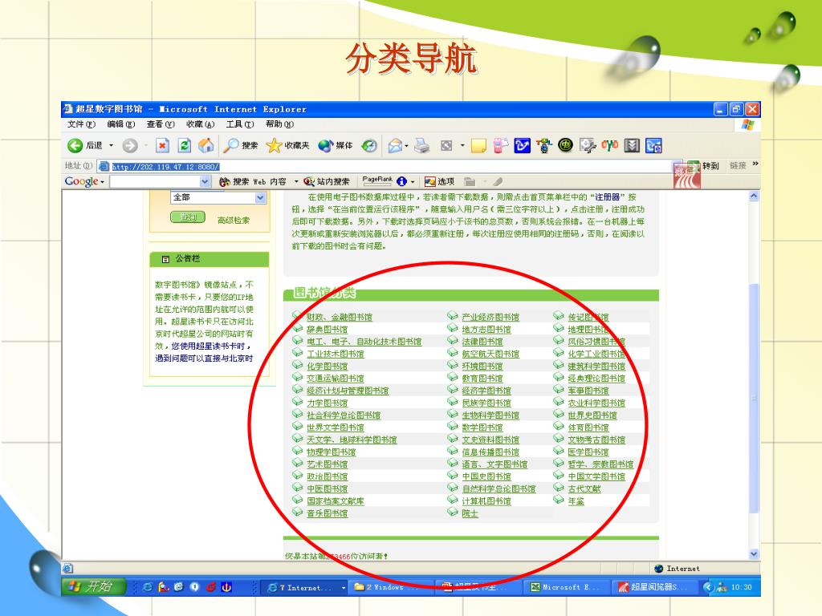Click quick launch Internet Explorer icon
The width and height of the screenshot is (822, 616).
point(148,587)
